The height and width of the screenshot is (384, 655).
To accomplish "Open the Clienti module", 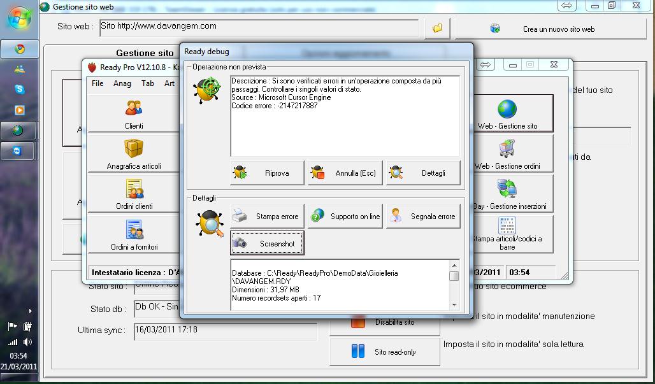I will tap(134, 113).
